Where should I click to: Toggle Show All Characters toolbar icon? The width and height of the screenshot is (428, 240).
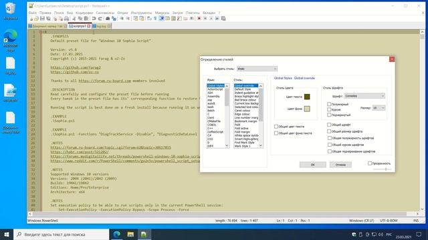[155, 19]
